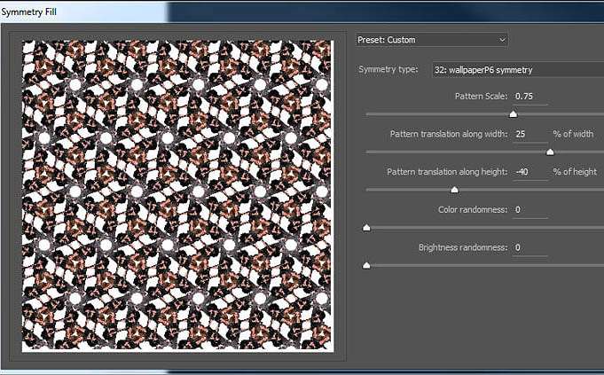Click the Pattern translation along height label
The image size is (604, 375).
(447, 172)
